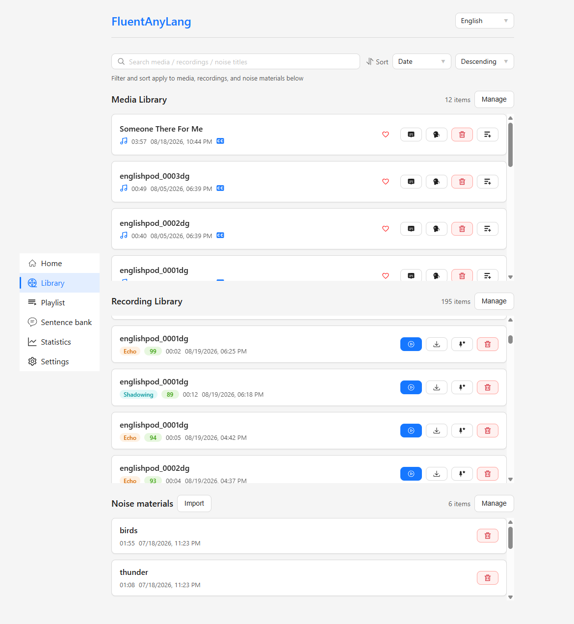Click the CC badge on Someone There For Me
574x624 pixels.
pyautogui.click(x=220, y=141)
